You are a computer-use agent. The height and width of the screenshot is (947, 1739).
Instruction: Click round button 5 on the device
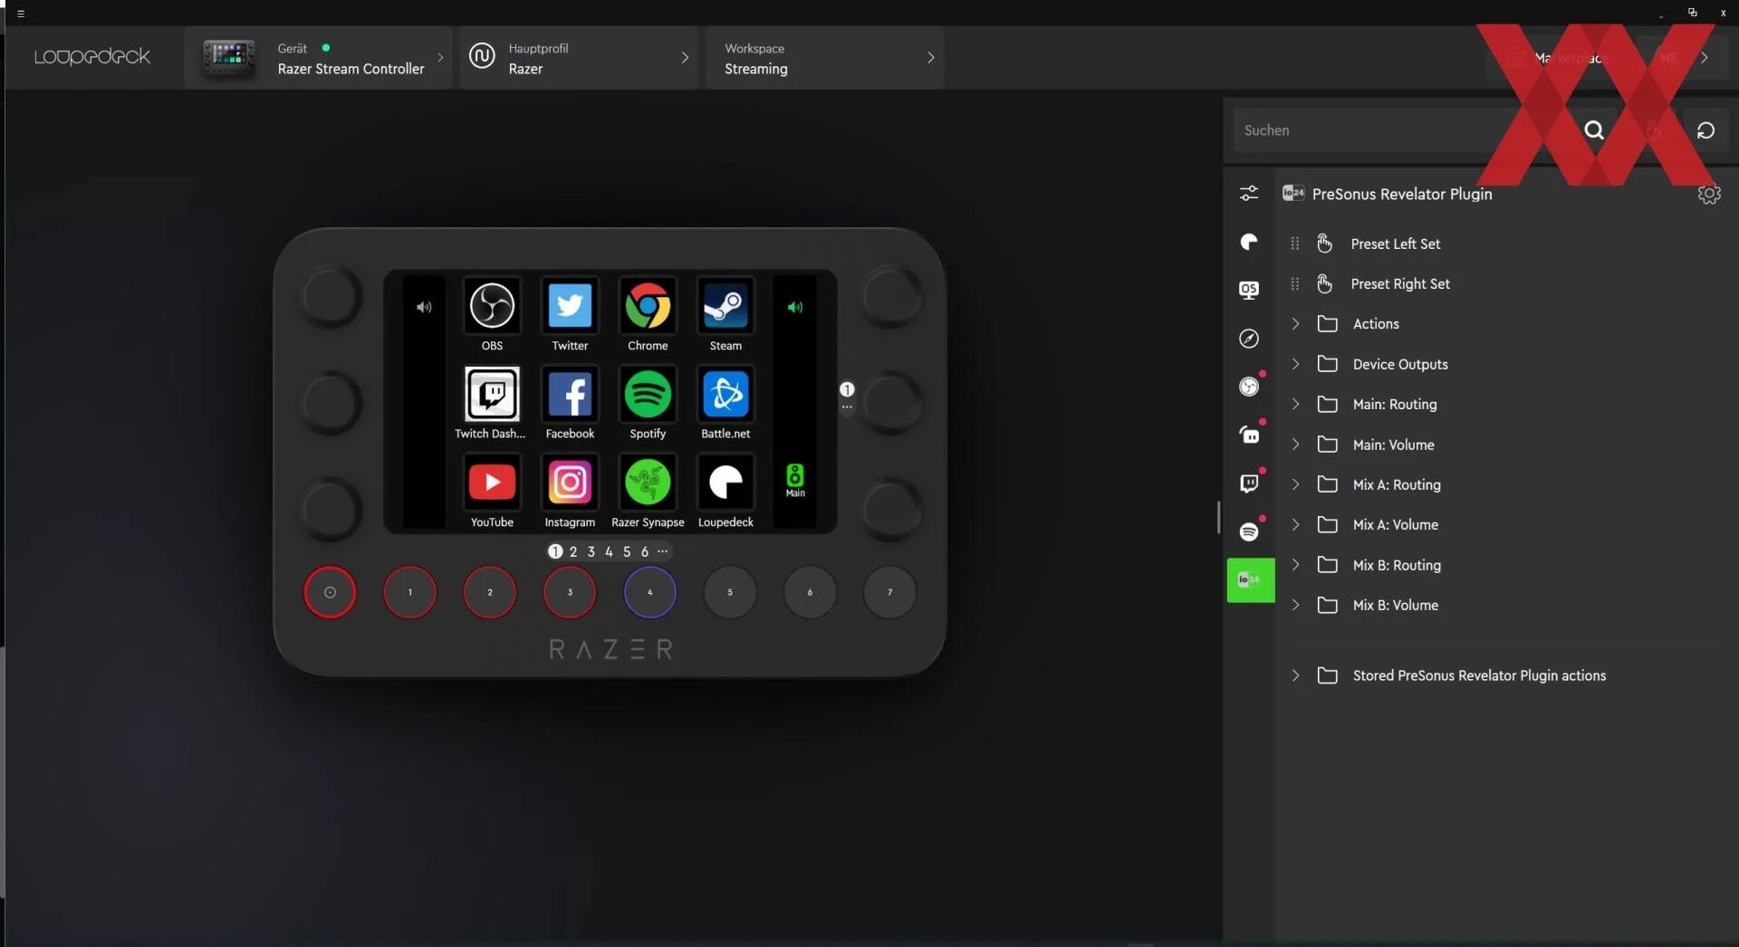[x=730, y=592]
